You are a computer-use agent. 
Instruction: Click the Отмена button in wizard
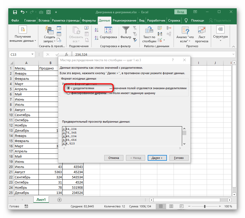[x=114, y=158]
